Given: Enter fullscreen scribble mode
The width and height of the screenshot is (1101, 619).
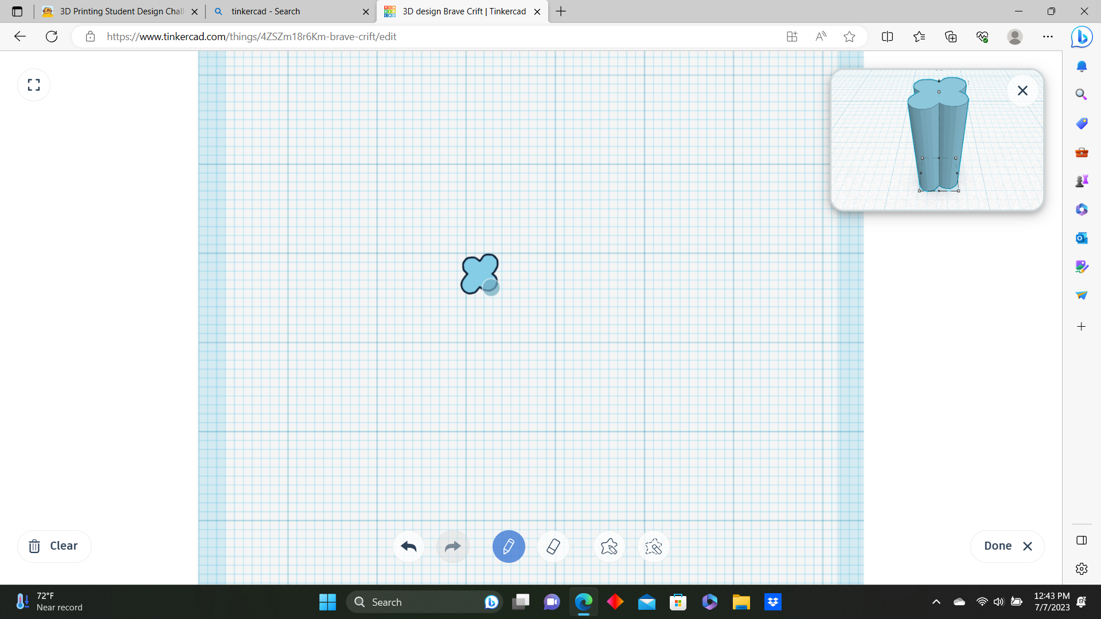Looking at the screenshot, I should (33, 84).
